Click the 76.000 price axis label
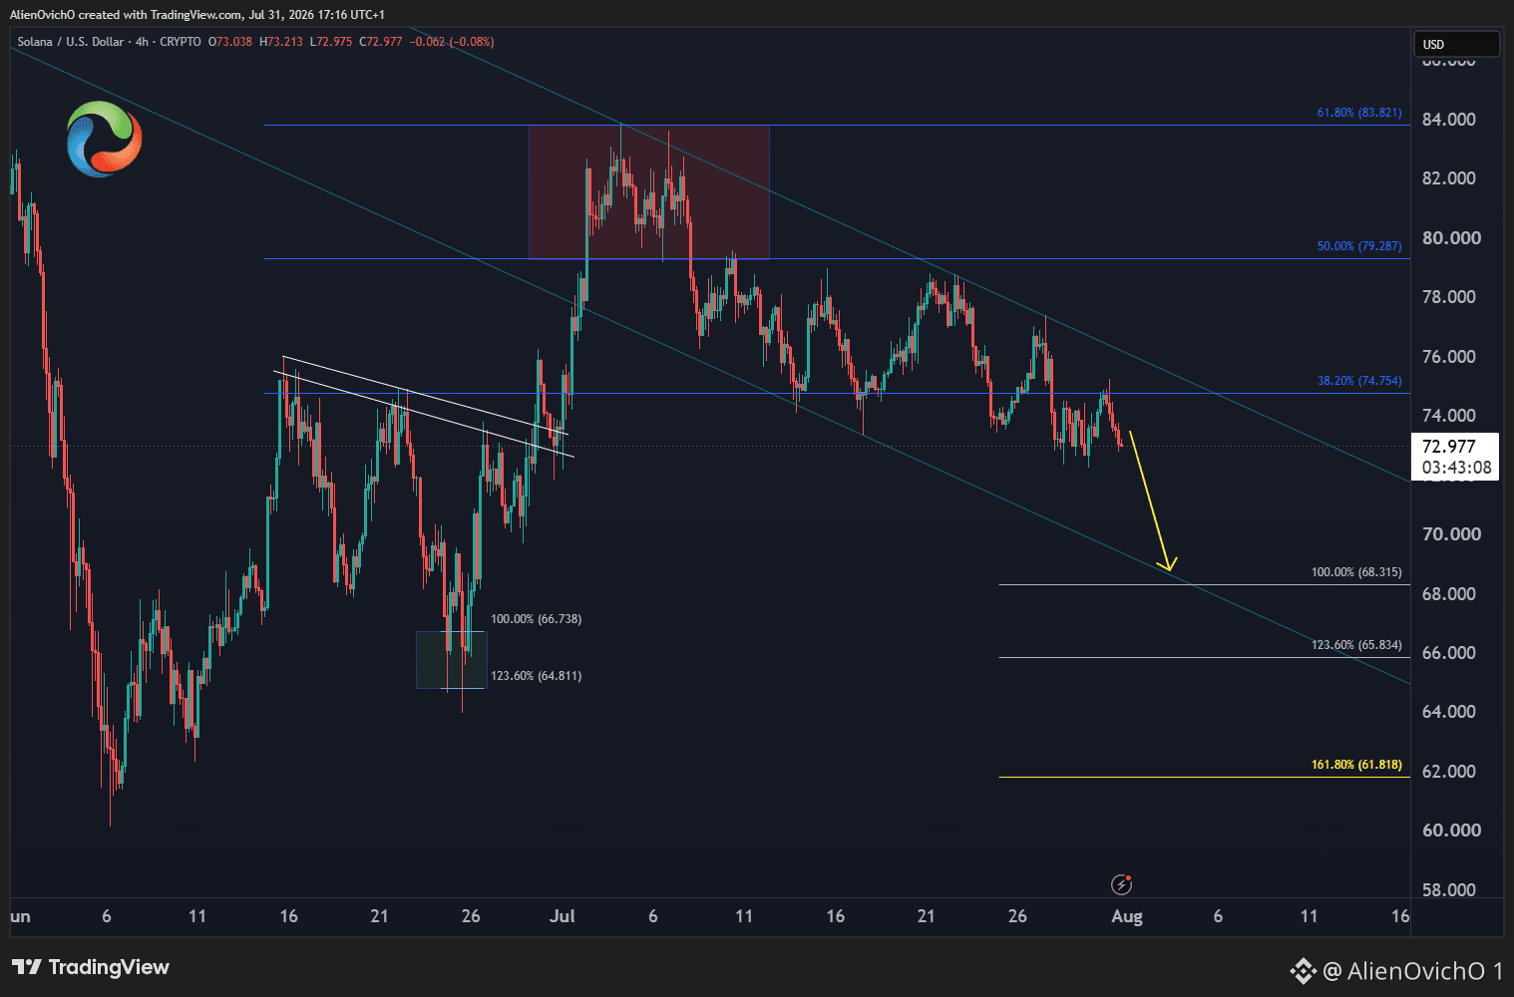1514x997 pixels. [1448, 357]
